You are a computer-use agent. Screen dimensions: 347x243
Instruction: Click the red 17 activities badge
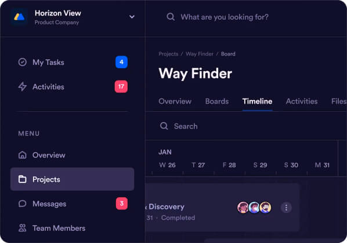(x=121, y=86)
